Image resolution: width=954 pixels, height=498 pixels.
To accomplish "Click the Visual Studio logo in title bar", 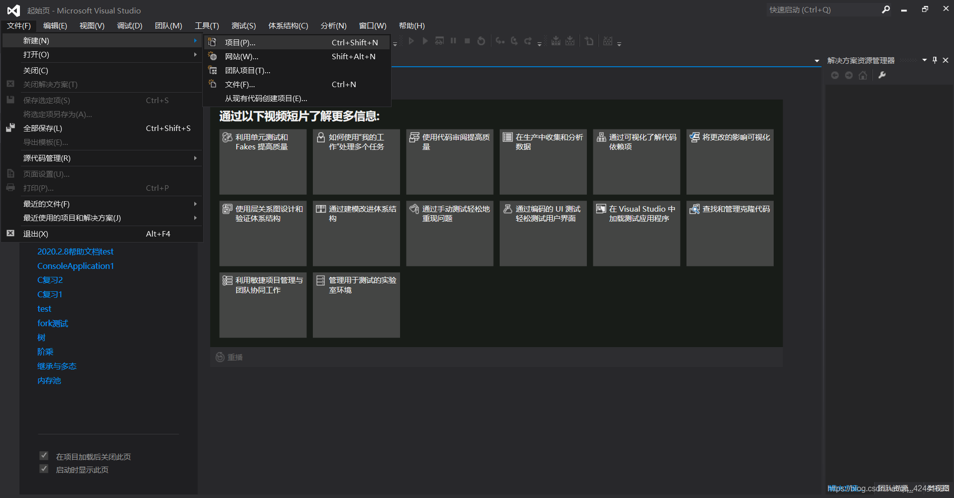I will point(13,10).
